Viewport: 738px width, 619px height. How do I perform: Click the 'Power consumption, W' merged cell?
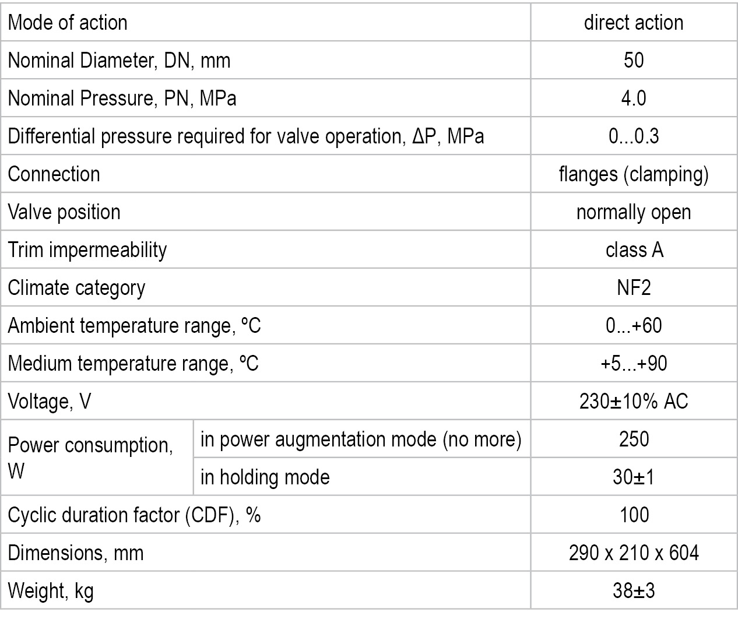90,458
